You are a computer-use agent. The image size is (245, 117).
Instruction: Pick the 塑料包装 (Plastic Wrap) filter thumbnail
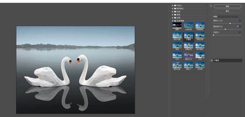(x=177, y=65)
